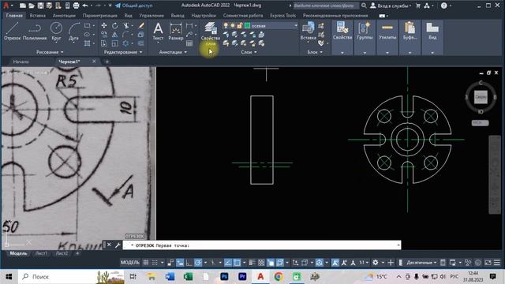Insert a Table from Annotation panel
The height and width of the screenshot is (284, 505).
tap(189, 43)
